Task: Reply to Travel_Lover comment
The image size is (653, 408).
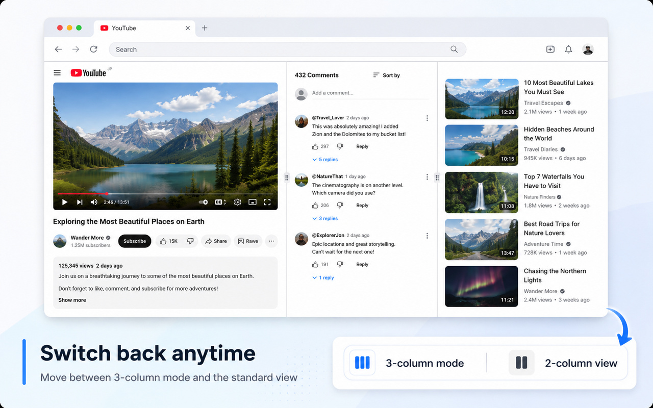Action: [362, 146]
